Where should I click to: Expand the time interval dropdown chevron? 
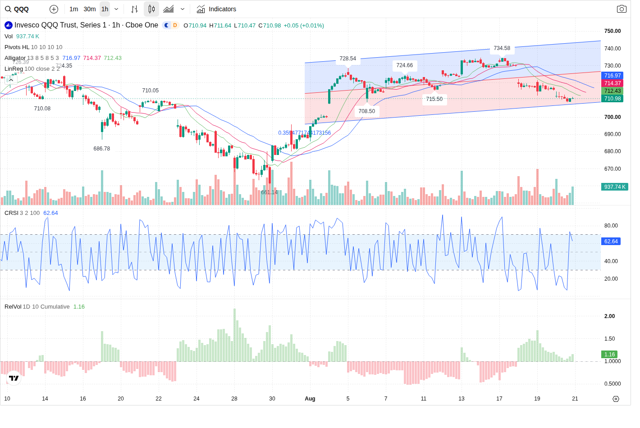point(116,9)
